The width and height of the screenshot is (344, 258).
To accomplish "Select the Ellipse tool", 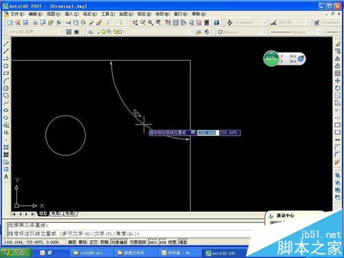I will coord(6,110).
